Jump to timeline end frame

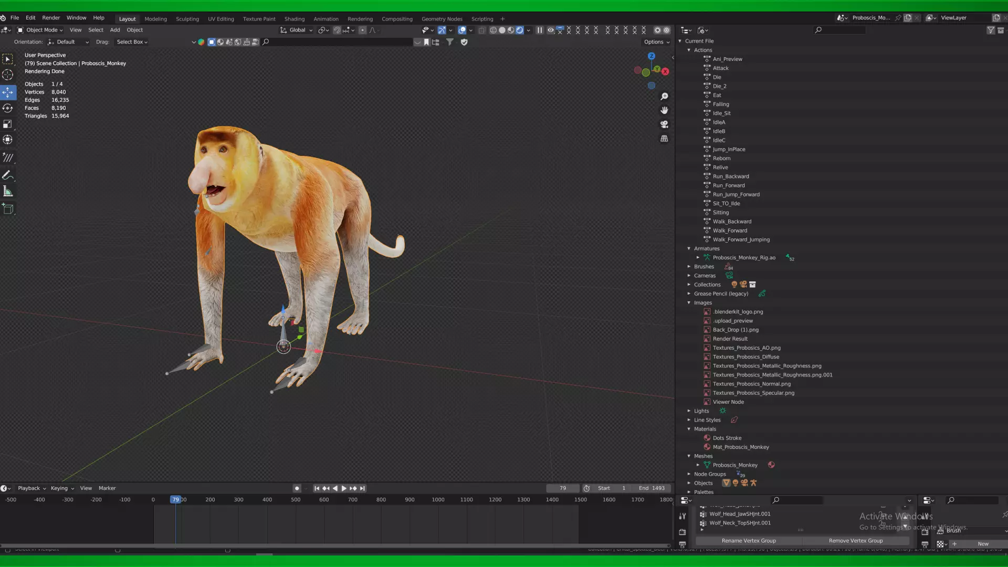coord(362,488)
